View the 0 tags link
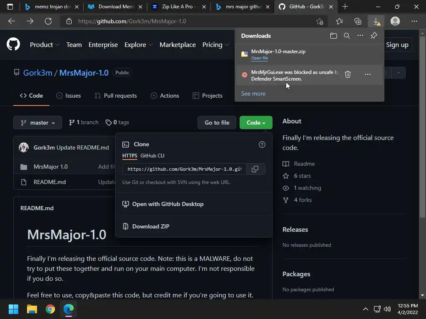Viewport: 426px width, 319px height. pyautogui.click(x=117, y=123)
